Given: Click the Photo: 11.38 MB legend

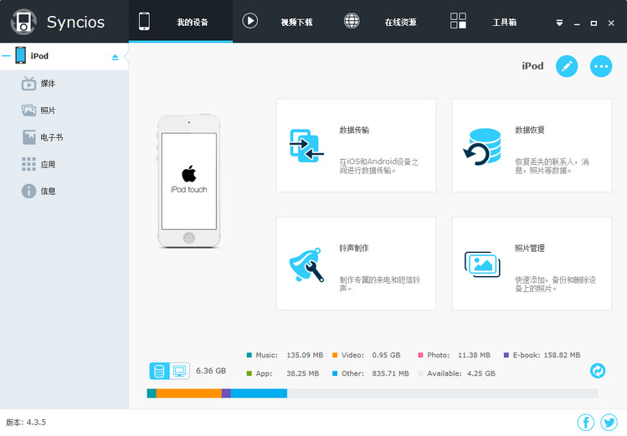Looking at the screenshot, I should click(454, 355).
